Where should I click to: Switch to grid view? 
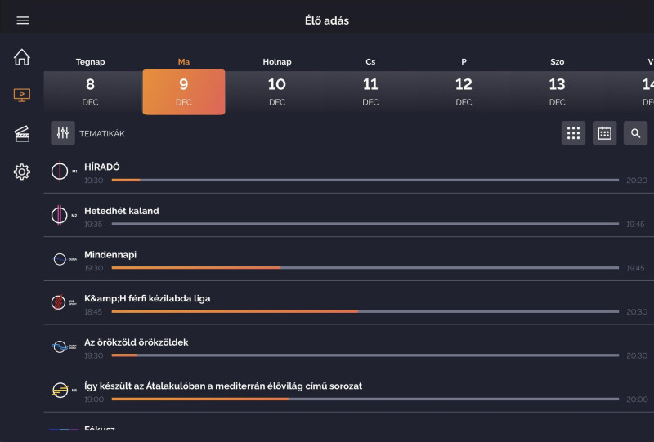pyautogui.click(x=573, y=133)
